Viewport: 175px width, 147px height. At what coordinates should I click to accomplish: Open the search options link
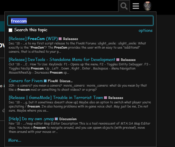146,30
